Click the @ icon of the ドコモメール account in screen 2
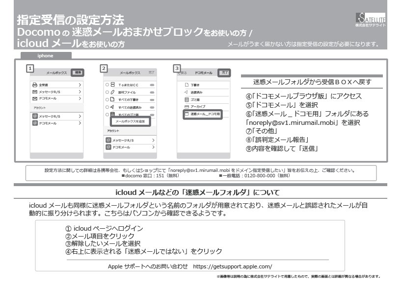This screenshot has height=287, width=402. (108, 147)
